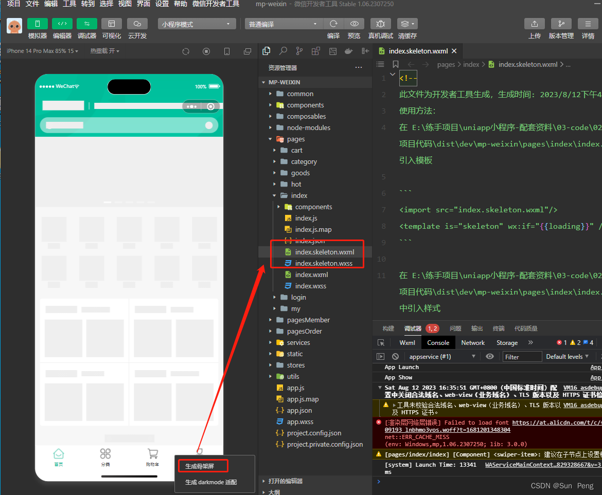
Task: Click the real device debug icon
Action: point(380,24)
